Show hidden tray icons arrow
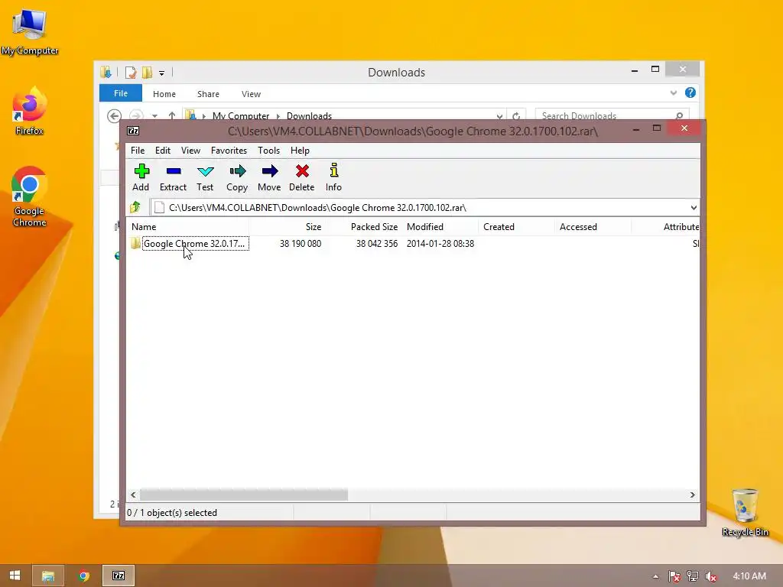The width and height of the screenshot is (783, 587). 655,576
